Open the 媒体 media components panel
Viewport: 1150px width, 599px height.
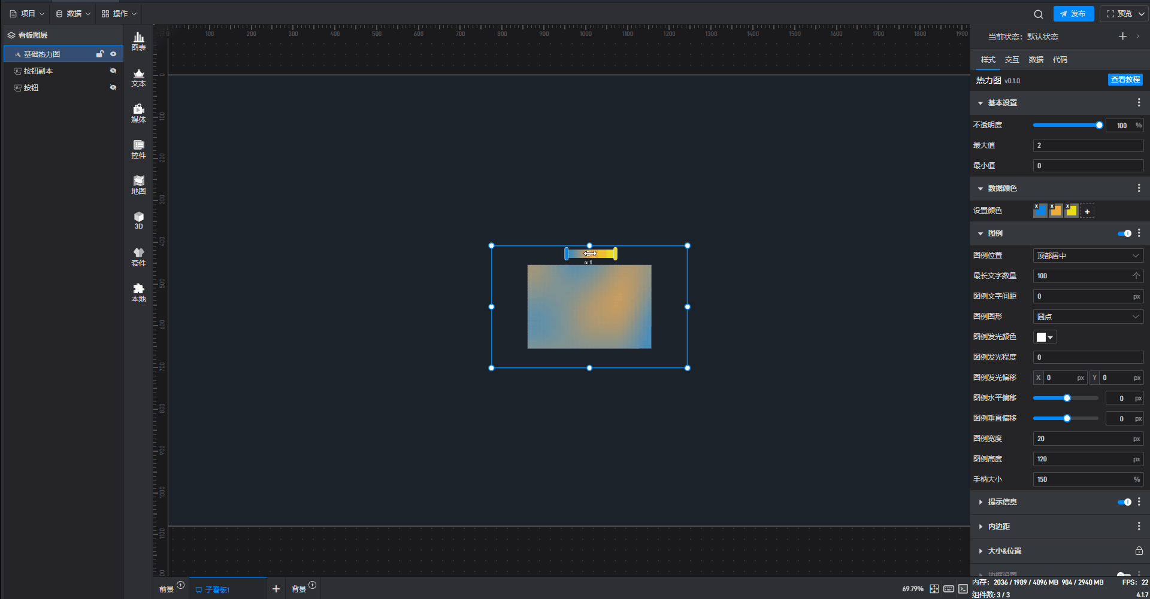[x=138, y=113]
